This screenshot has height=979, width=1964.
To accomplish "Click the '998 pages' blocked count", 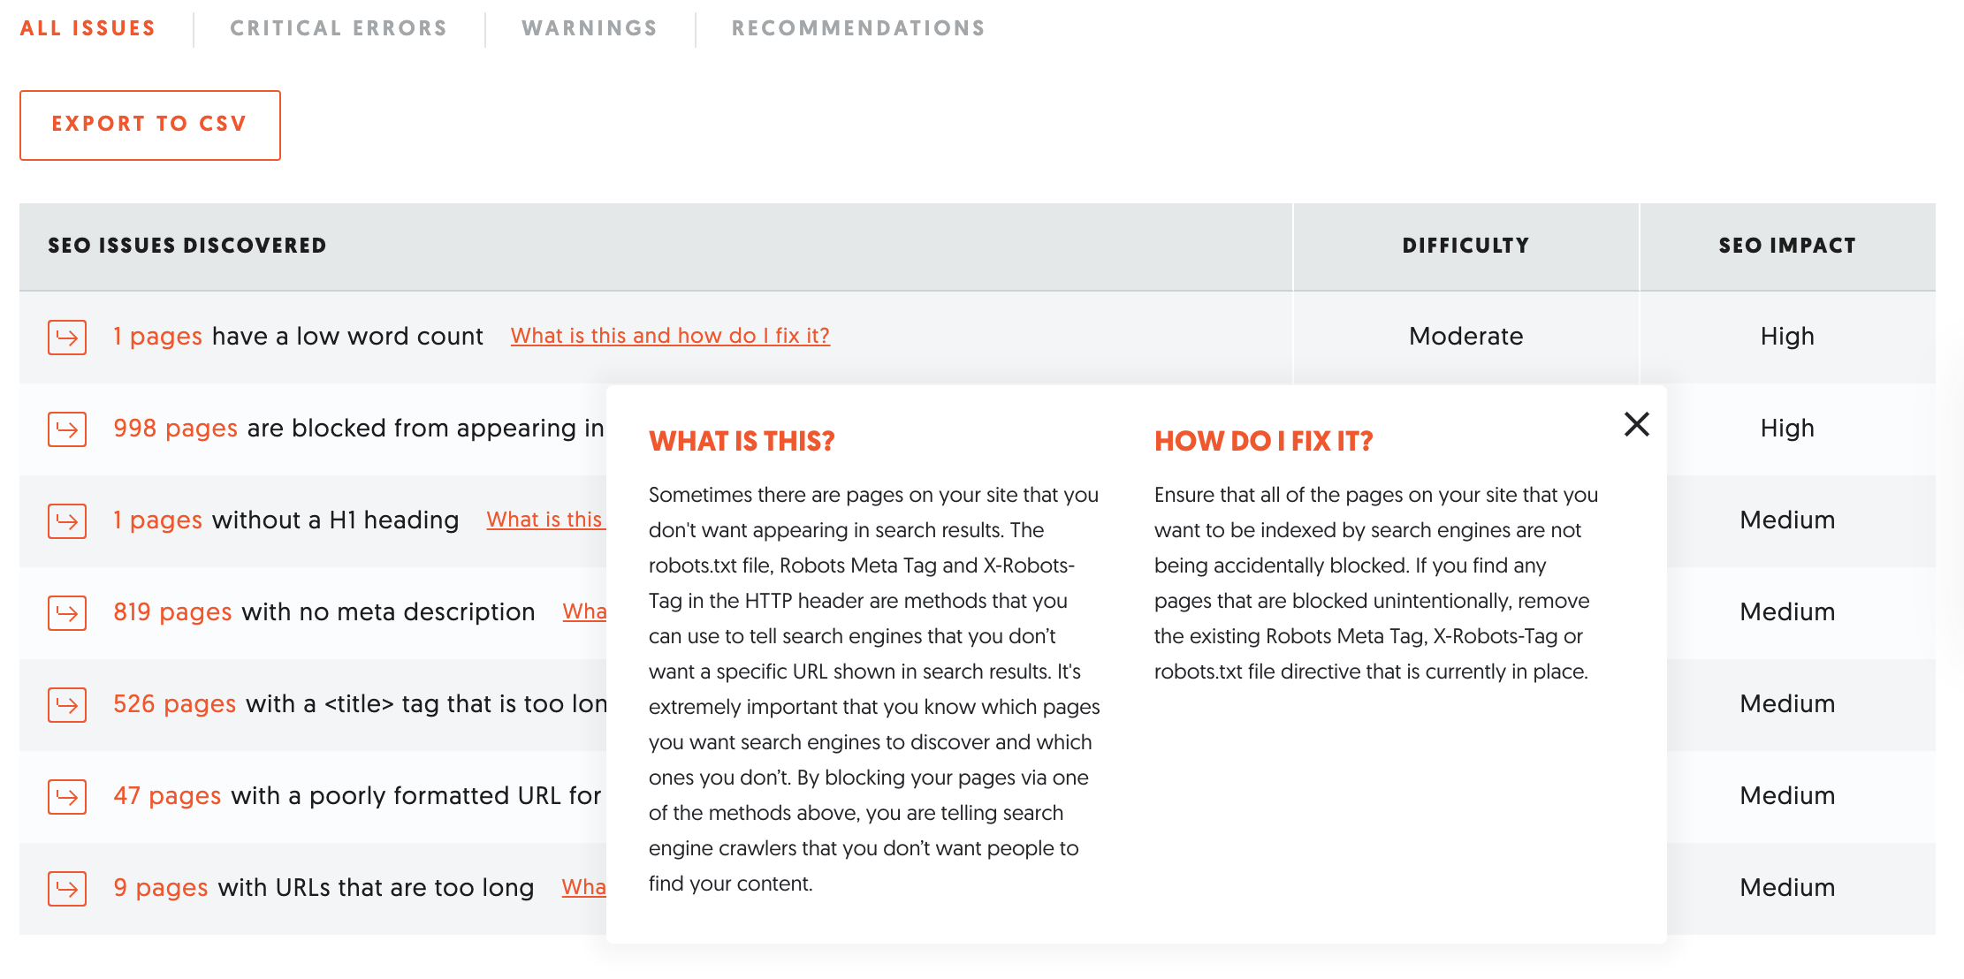I will (175, 428).
